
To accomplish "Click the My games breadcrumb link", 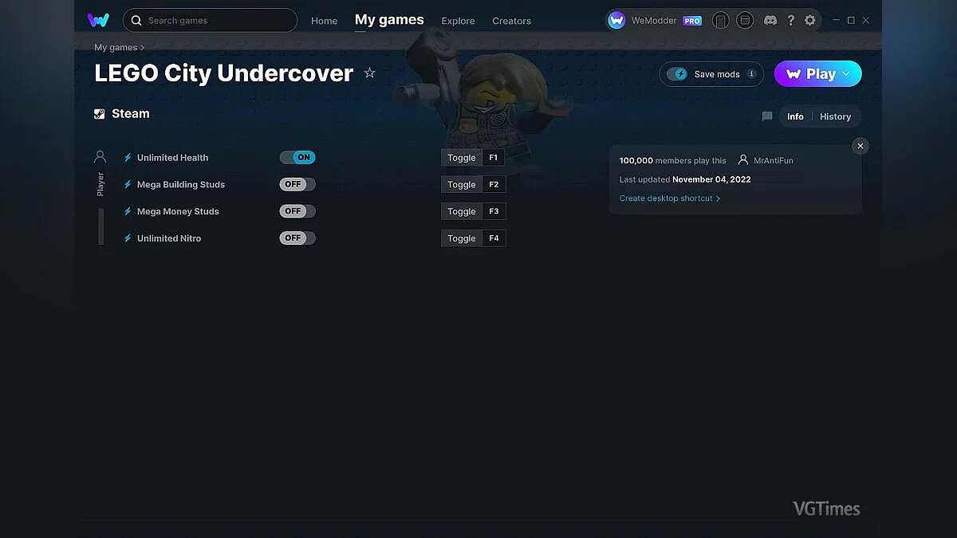I will coord(116,48).
